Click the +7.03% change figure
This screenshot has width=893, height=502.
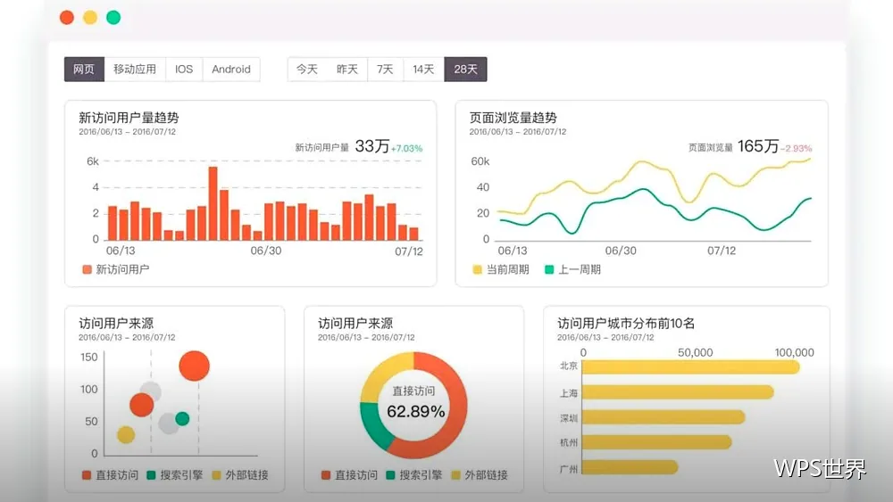(406, 148)
